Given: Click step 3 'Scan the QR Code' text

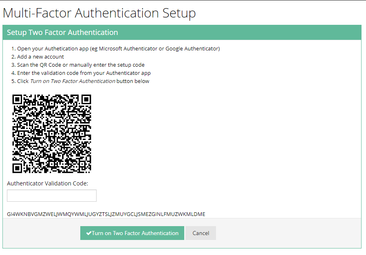Looking at the screenshot, I should (x=81, y=65).
